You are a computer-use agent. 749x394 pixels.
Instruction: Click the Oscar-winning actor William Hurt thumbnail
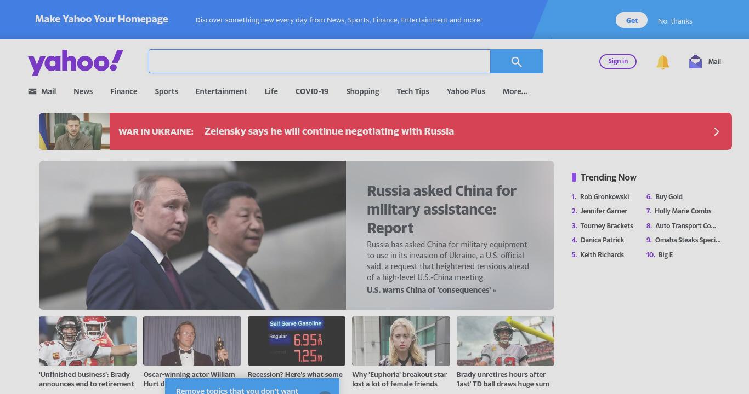192,341
